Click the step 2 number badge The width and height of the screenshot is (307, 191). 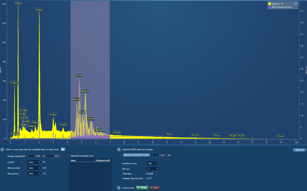119,149
